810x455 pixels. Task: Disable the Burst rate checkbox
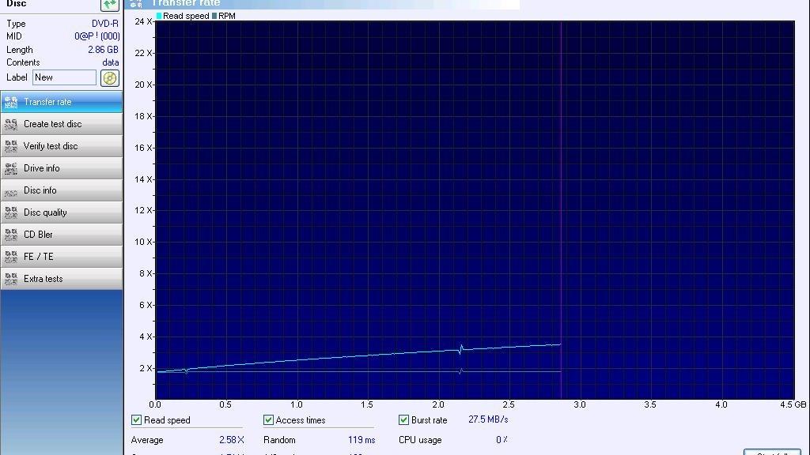tap(403, 420)
